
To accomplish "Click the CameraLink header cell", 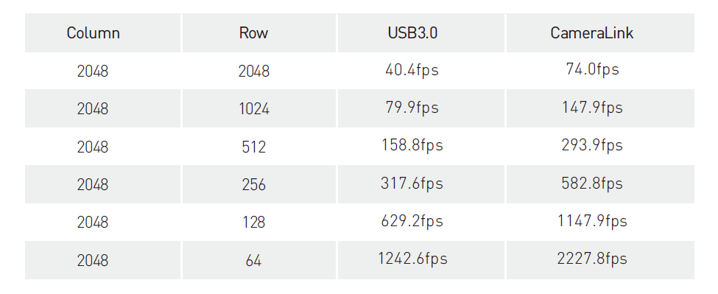I will (x=600, y=33).
